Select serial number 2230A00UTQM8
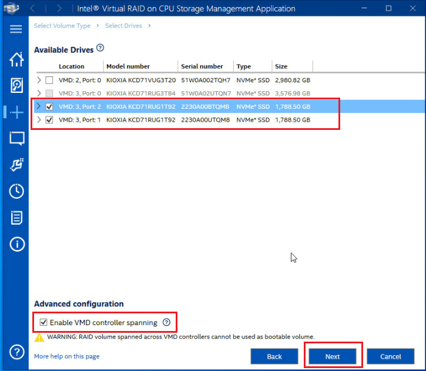Image resolution: width=426 pixels, height=371 pixels. click(206, 119)
